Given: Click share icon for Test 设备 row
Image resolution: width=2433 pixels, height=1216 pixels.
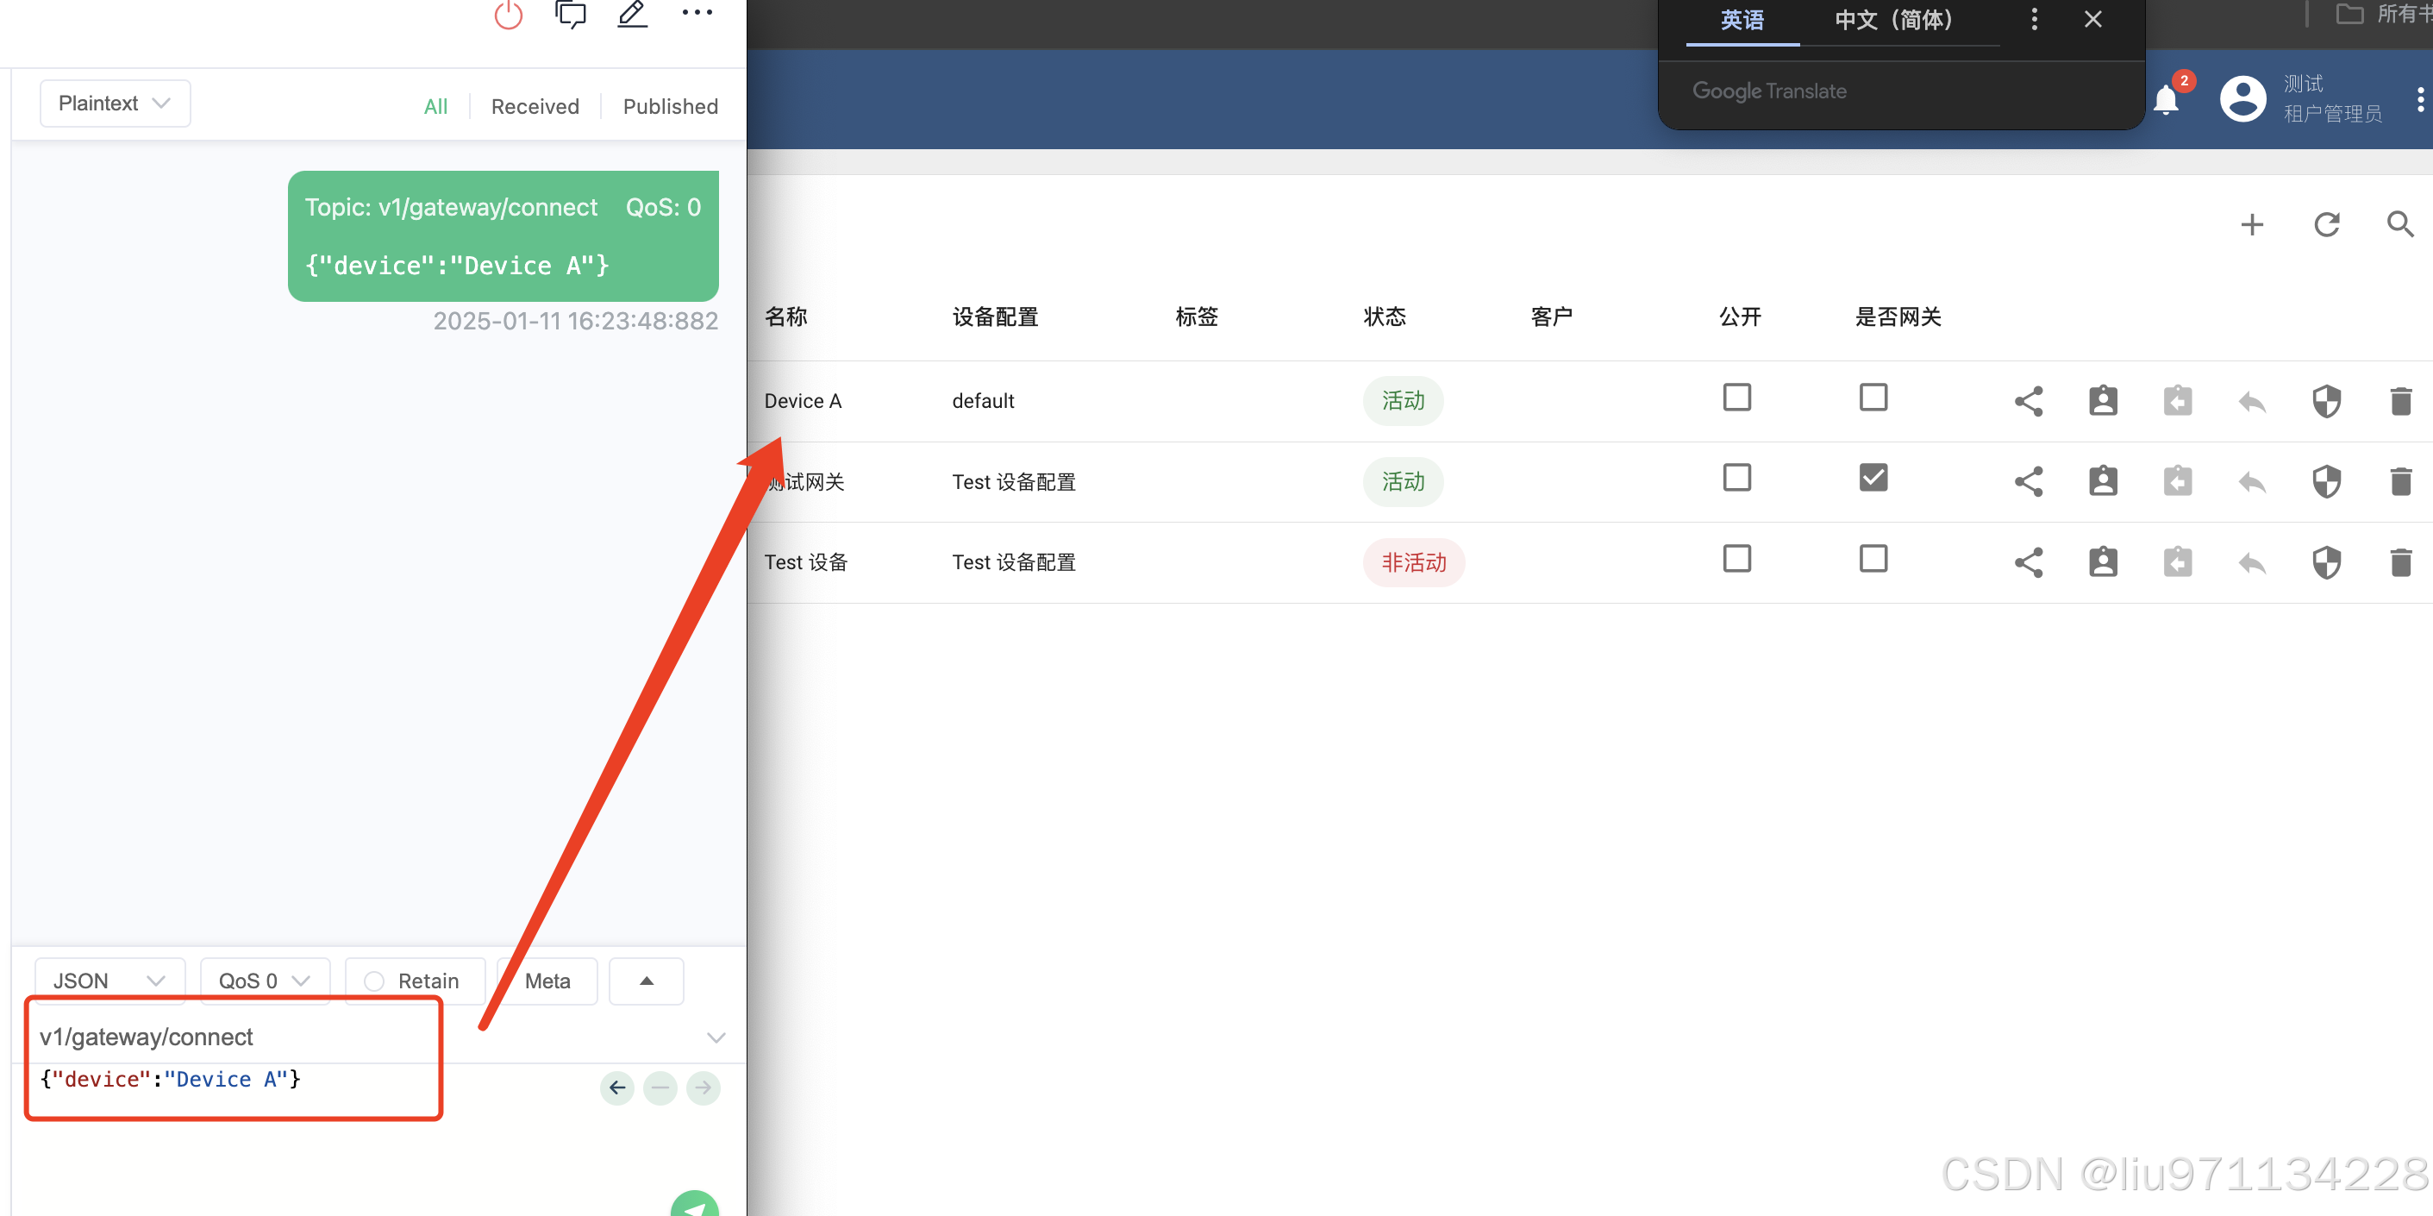Looking at the screenshot, I should click(x=2028, y=563).
